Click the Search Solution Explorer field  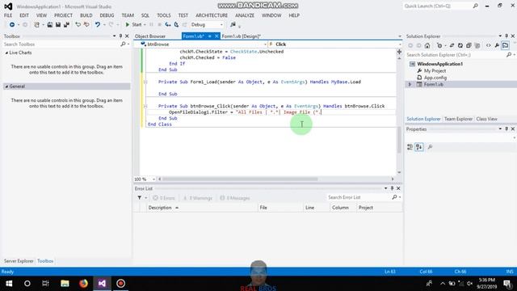[x=456, y=55]
